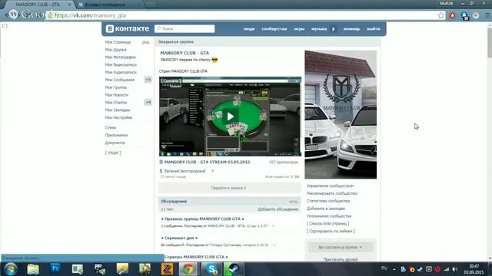Click the Мои Сообщения unread counter badge
This screenshot has height=276, width=492.
coord(148,80)
